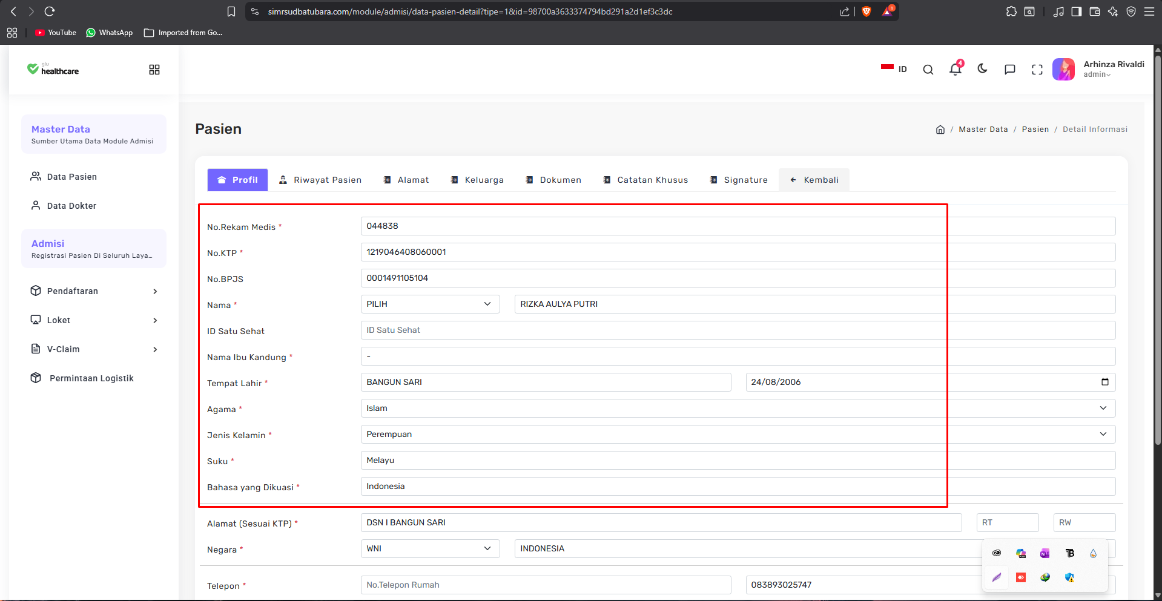Click the No.Rekam Medis field

[738, 226]
